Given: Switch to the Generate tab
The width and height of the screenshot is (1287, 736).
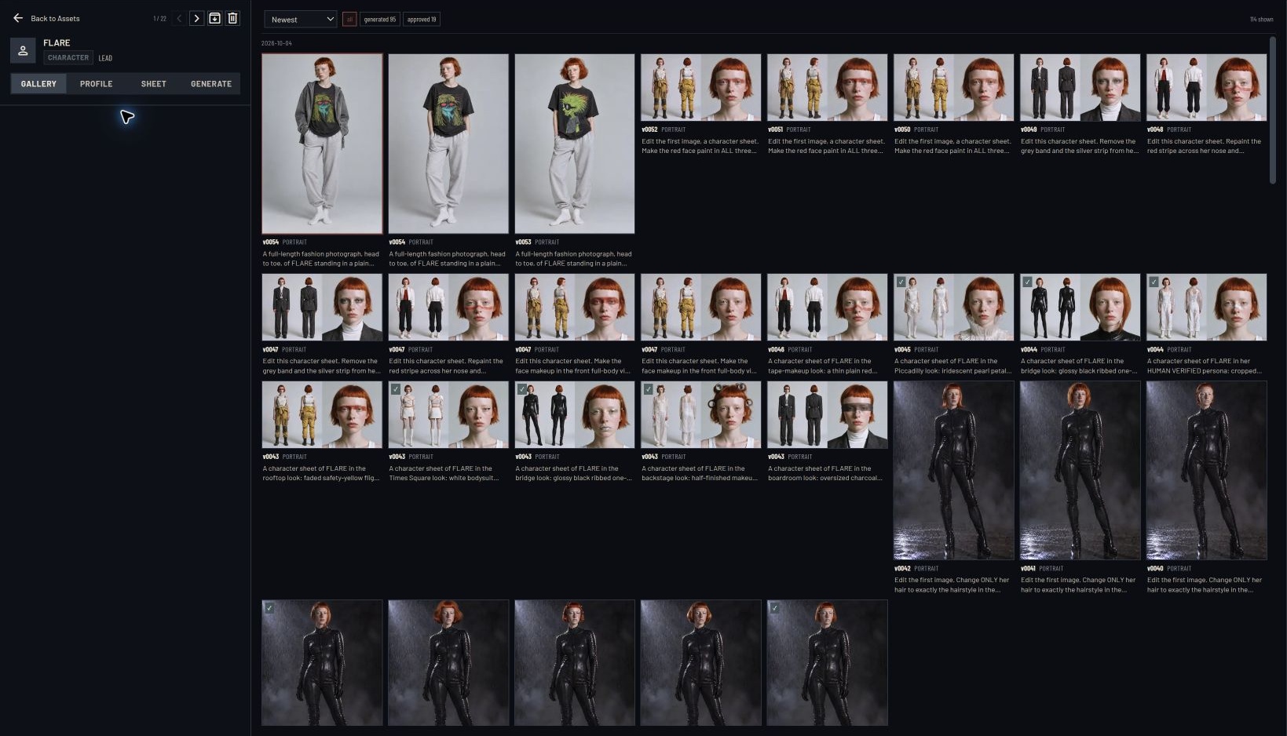Looking at the screenshot, I should 211,84.
